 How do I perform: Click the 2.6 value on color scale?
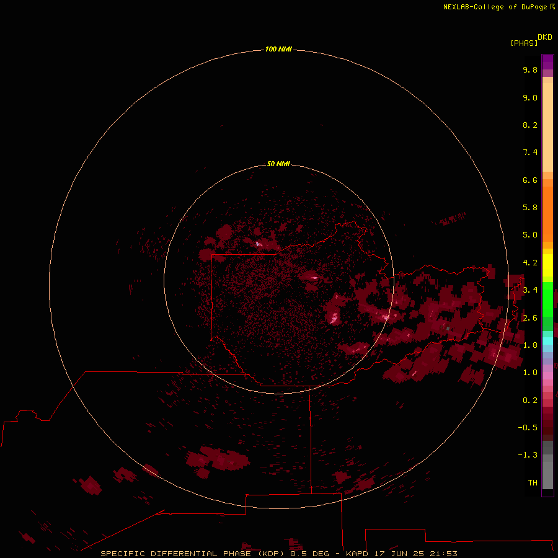click(x=530, y=318)
